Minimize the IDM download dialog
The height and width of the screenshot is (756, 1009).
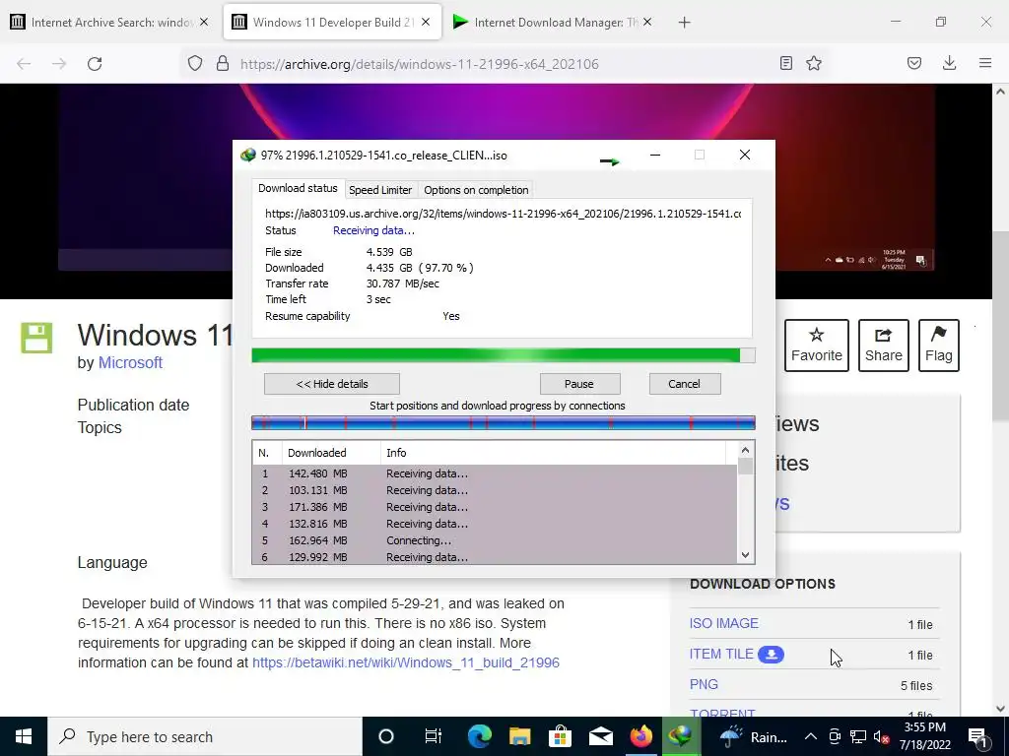(655, 155)
